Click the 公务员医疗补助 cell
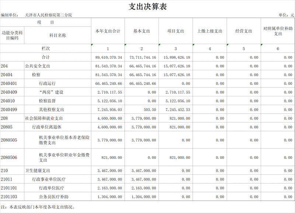Image resolution: width=295 pixels, height=213 pixels. tap(58, 197)
